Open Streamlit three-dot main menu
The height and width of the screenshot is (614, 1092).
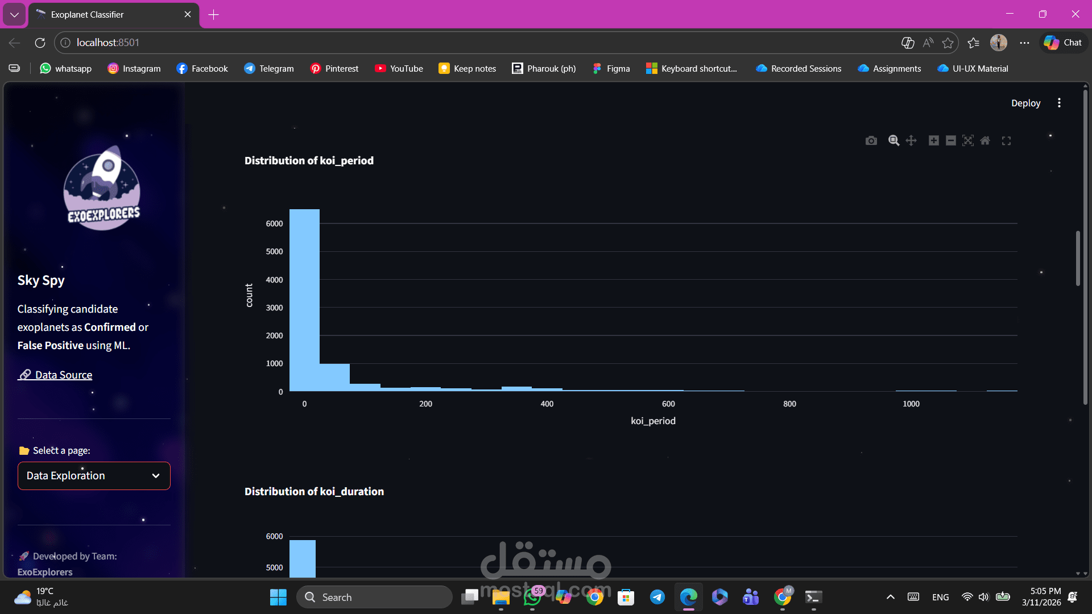point(1059,103)
